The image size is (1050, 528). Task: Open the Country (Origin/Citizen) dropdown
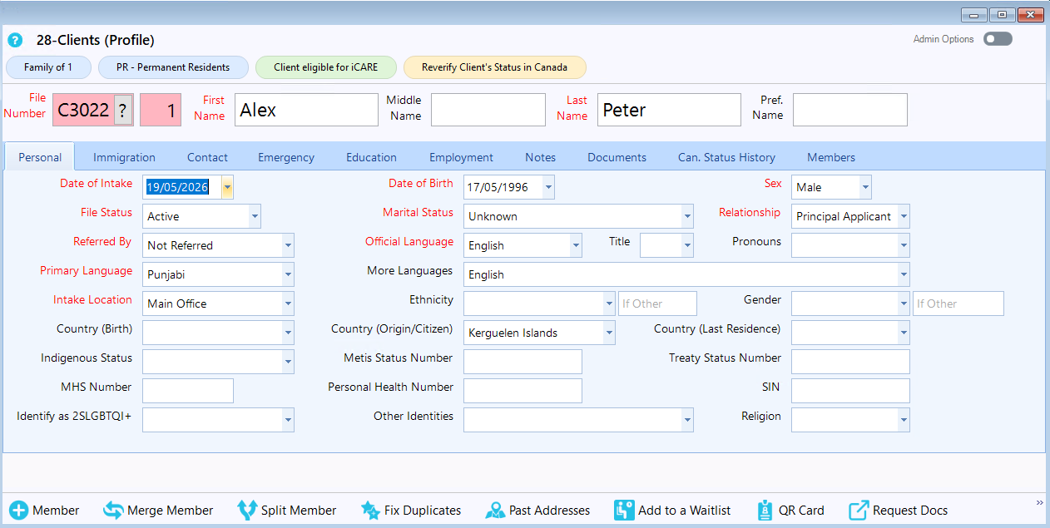[609, 333]
